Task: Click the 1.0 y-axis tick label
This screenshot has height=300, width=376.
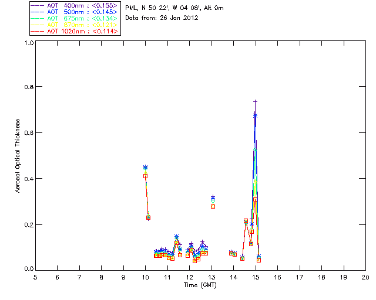Action: click(x=29, y=43)
